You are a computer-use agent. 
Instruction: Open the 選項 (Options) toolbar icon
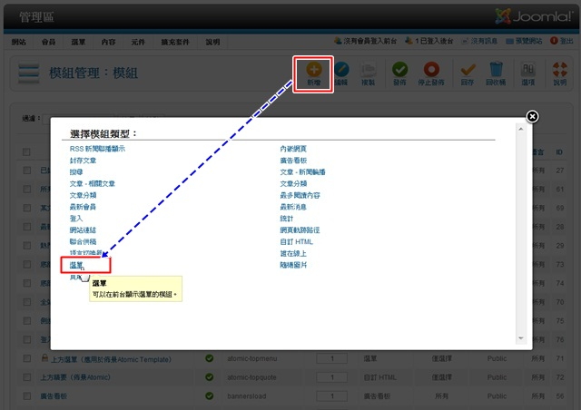[x=528, y=73]
